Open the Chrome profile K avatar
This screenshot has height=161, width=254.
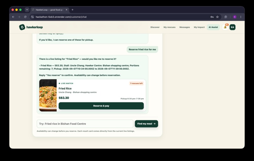tap(235, 17)
